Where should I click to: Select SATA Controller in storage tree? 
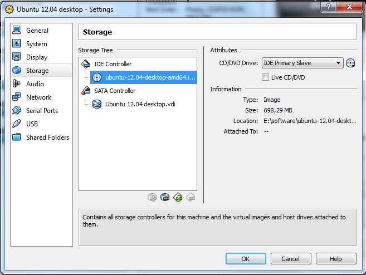(x=115, y=91)
